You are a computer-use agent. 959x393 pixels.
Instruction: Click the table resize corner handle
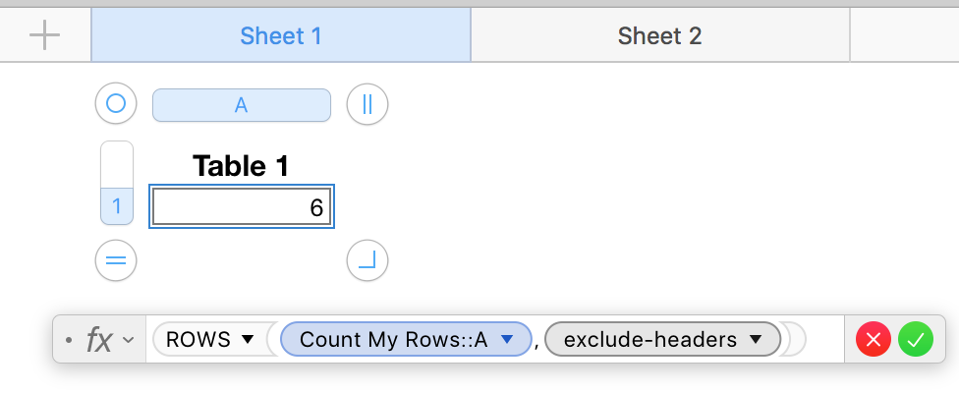[367, 260]
